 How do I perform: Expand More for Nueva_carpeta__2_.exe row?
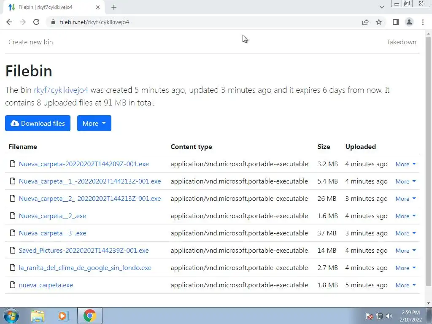click(x=405, y=216)
